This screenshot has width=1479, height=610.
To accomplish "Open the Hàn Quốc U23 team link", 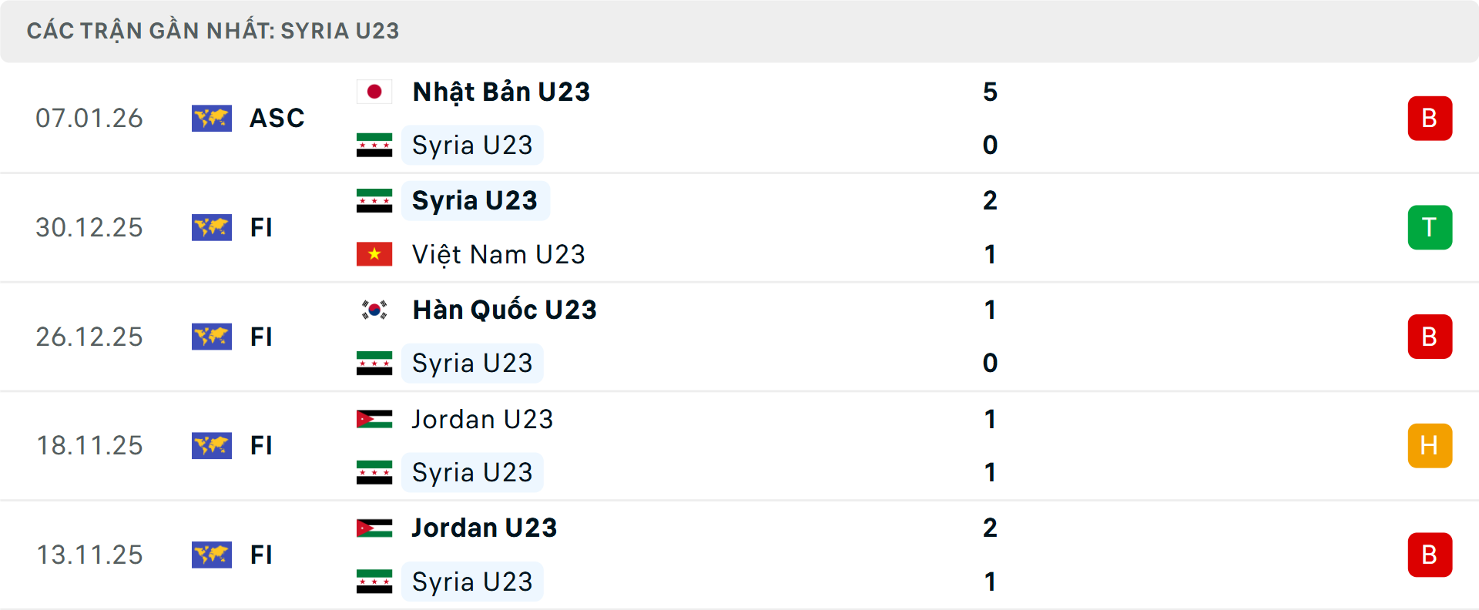I will [x=505, y=310].
